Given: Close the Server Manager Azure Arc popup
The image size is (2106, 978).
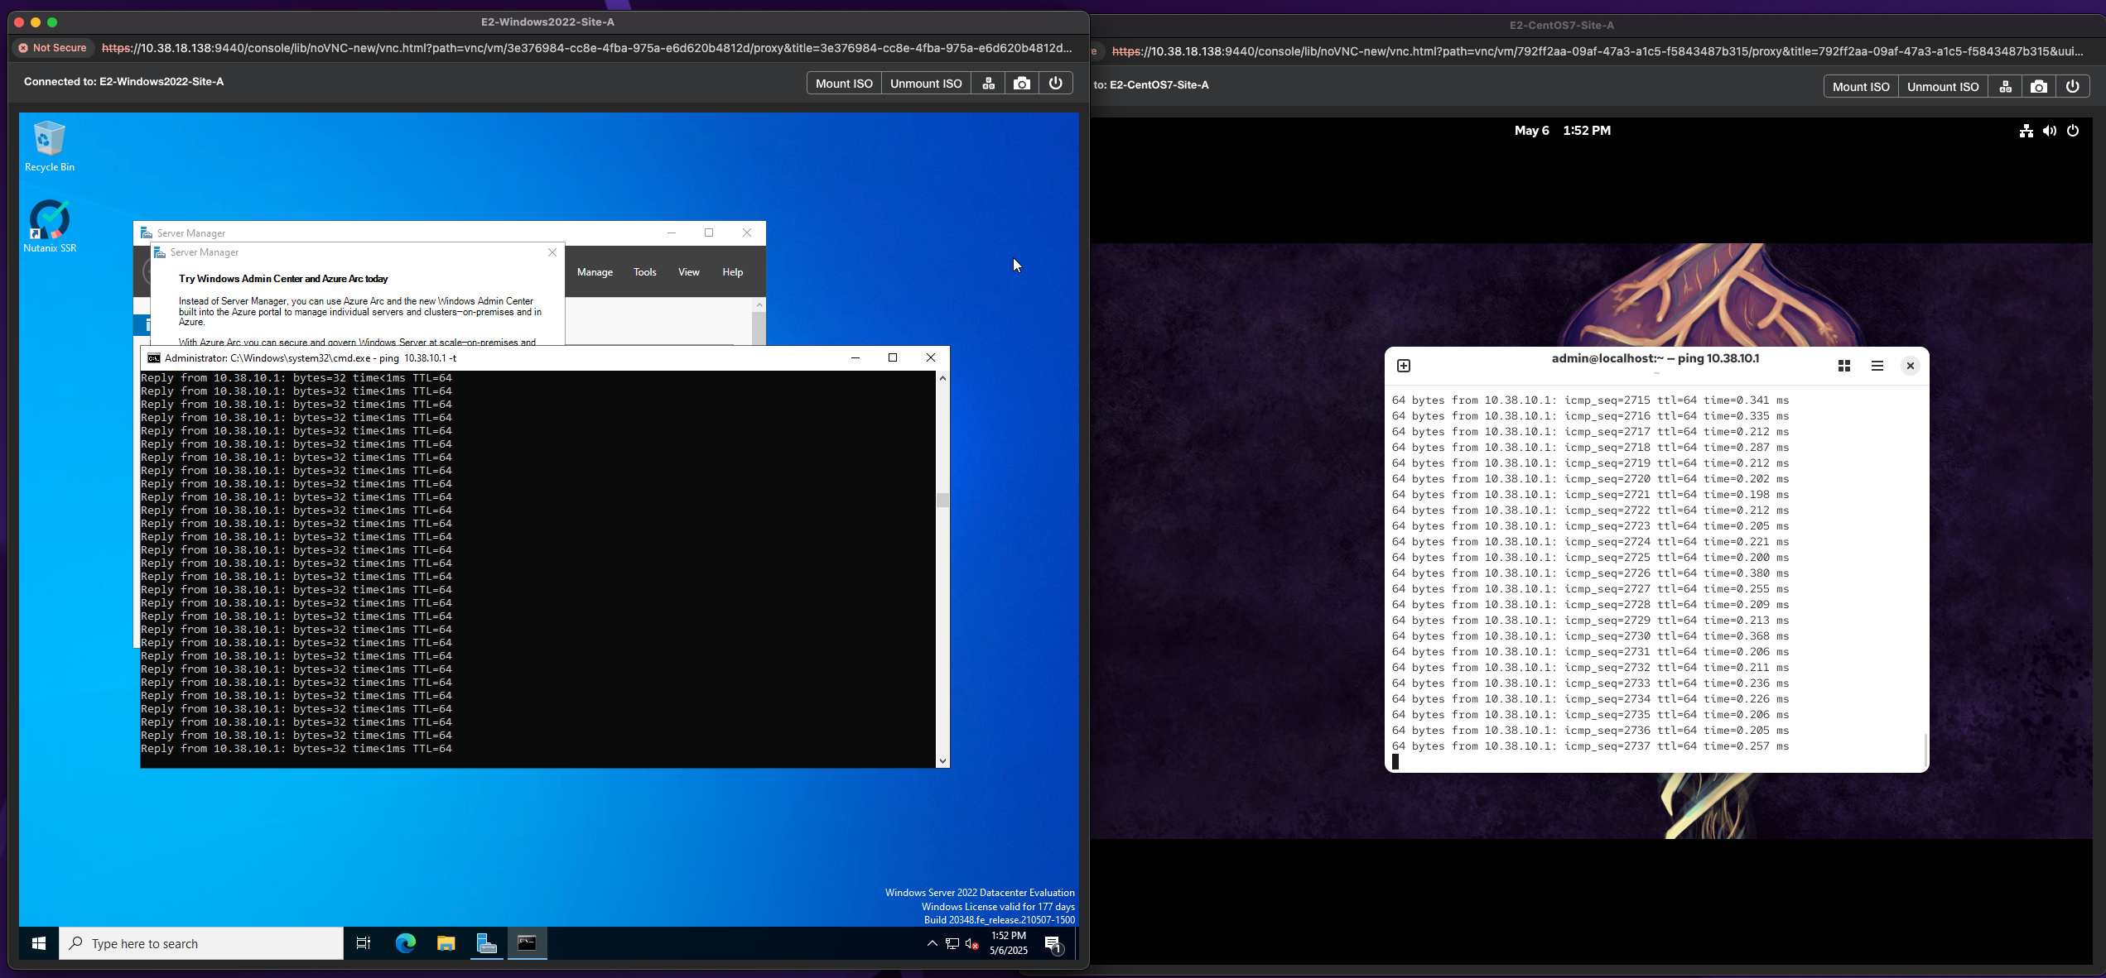Looking at the screenshot, I should tap(552, 252).
